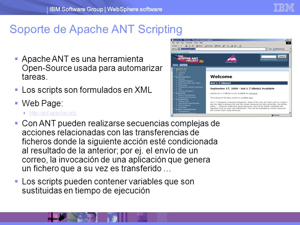Open Frequently Asked Questions link
300x225 pixels.
point(191,87)
